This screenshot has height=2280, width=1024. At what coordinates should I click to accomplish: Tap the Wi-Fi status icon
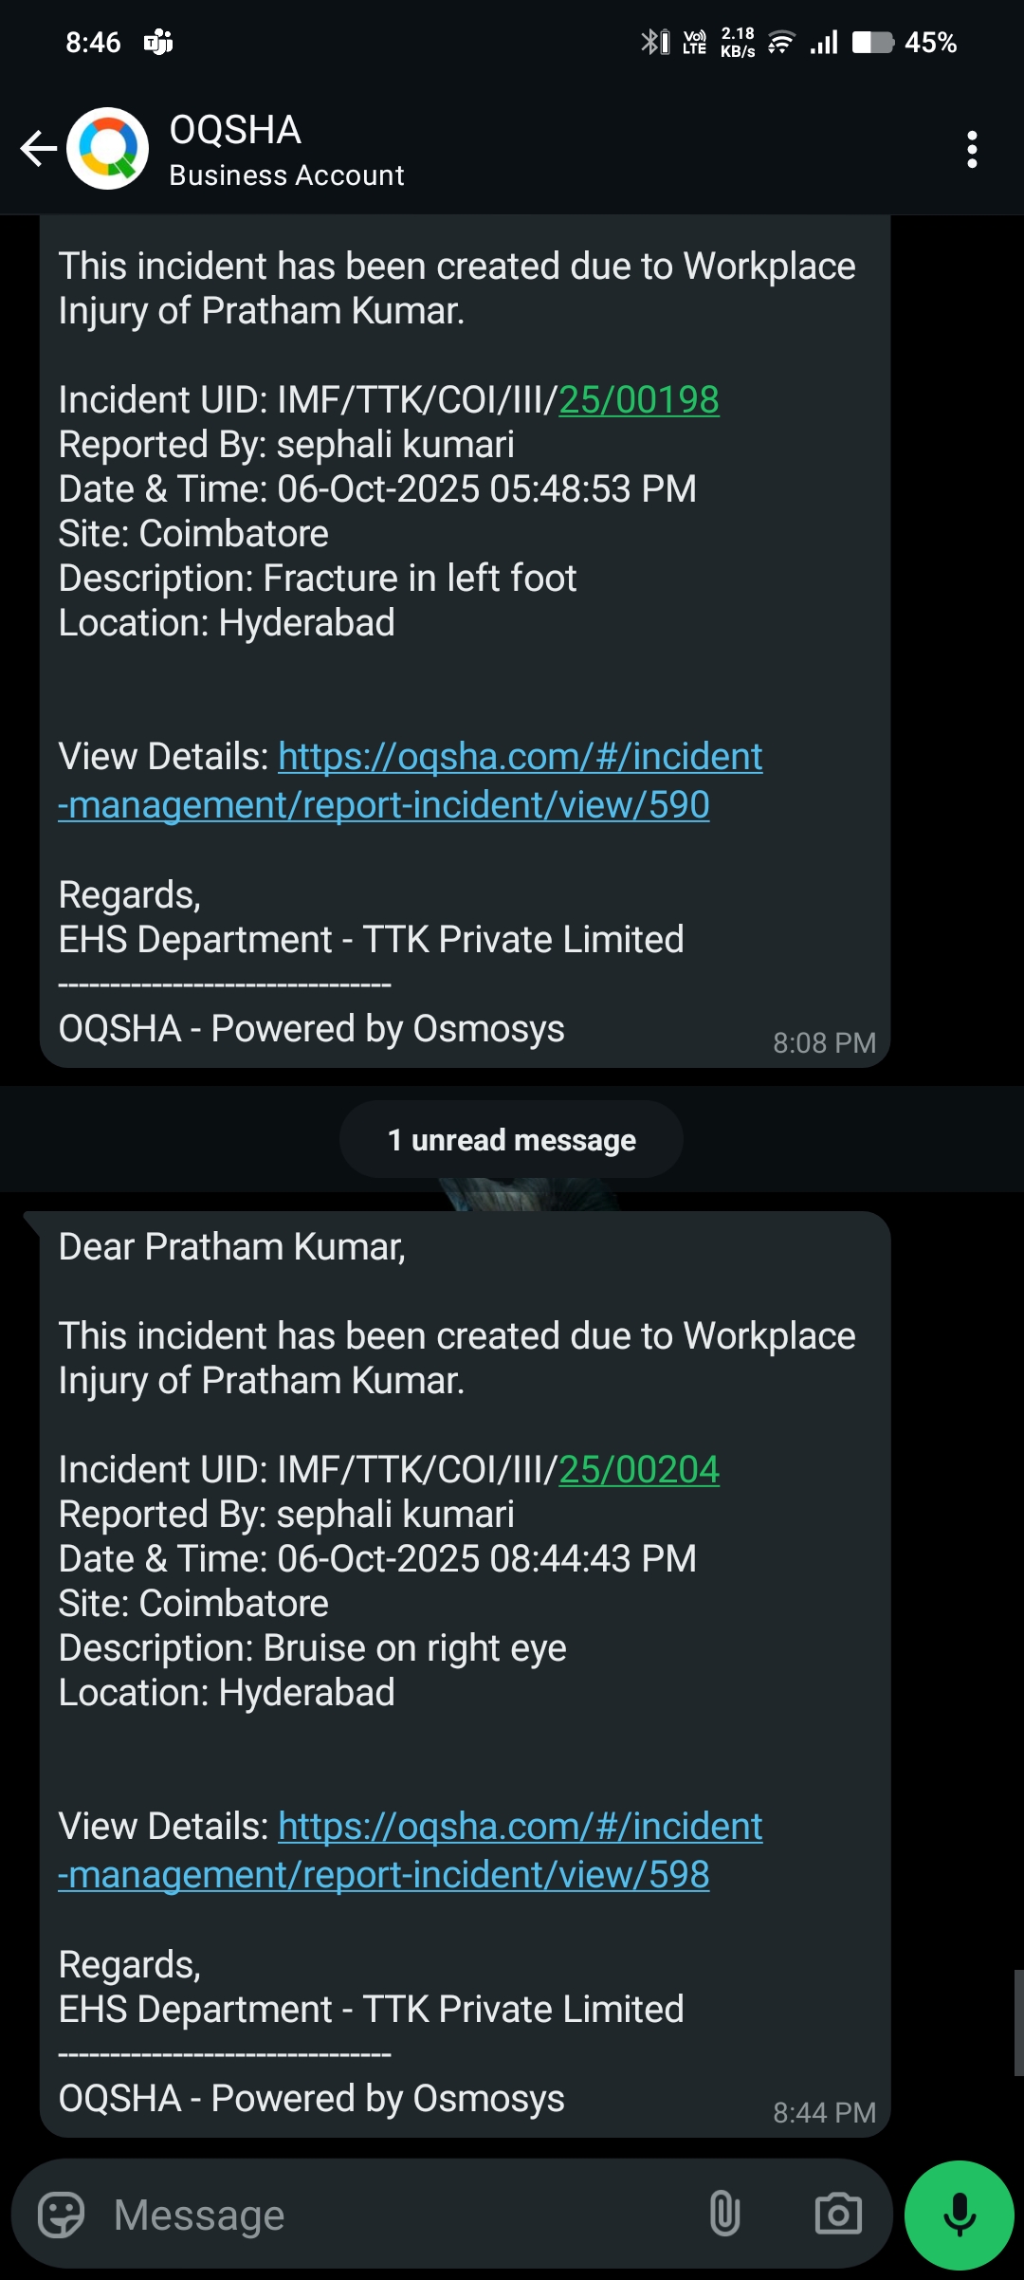781,43
